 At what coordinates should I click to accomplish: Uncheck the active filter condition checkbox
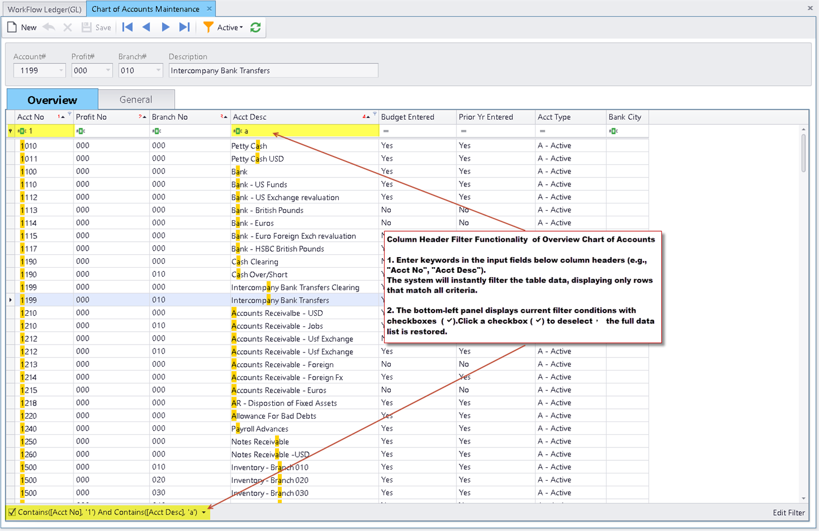point(12,512)
